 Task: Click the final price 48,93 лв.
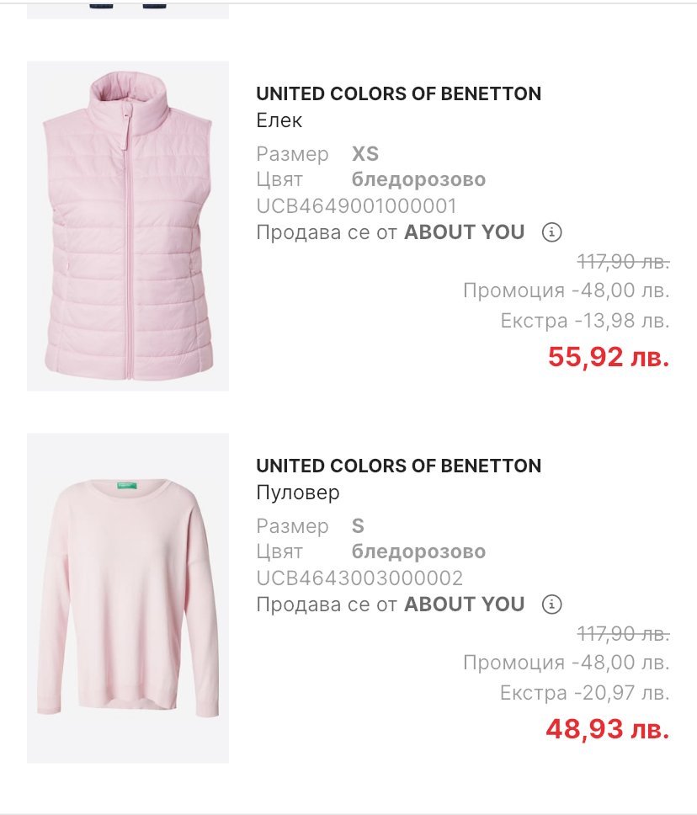(608, 728)
